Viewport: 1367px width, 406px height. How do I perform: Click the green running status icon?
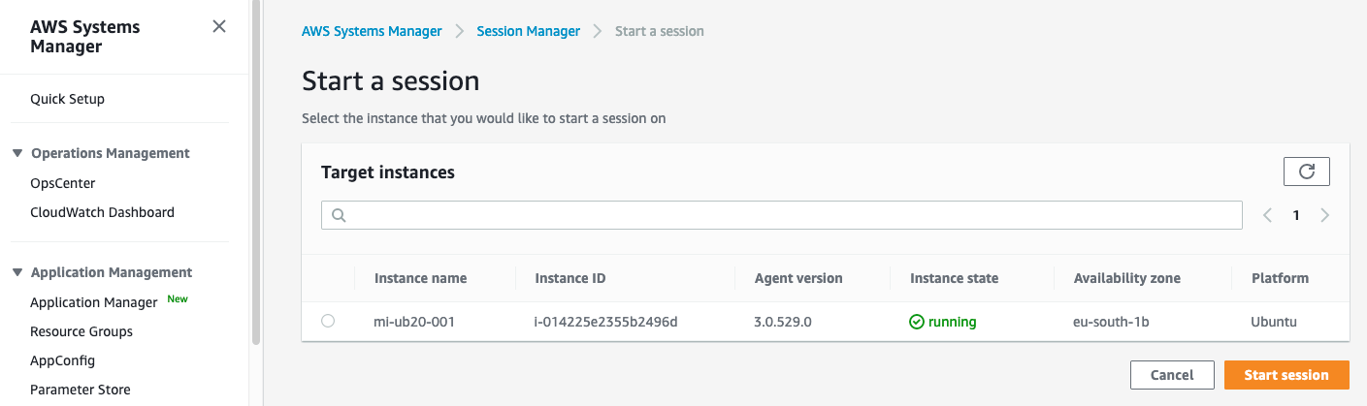pos(916,322)
